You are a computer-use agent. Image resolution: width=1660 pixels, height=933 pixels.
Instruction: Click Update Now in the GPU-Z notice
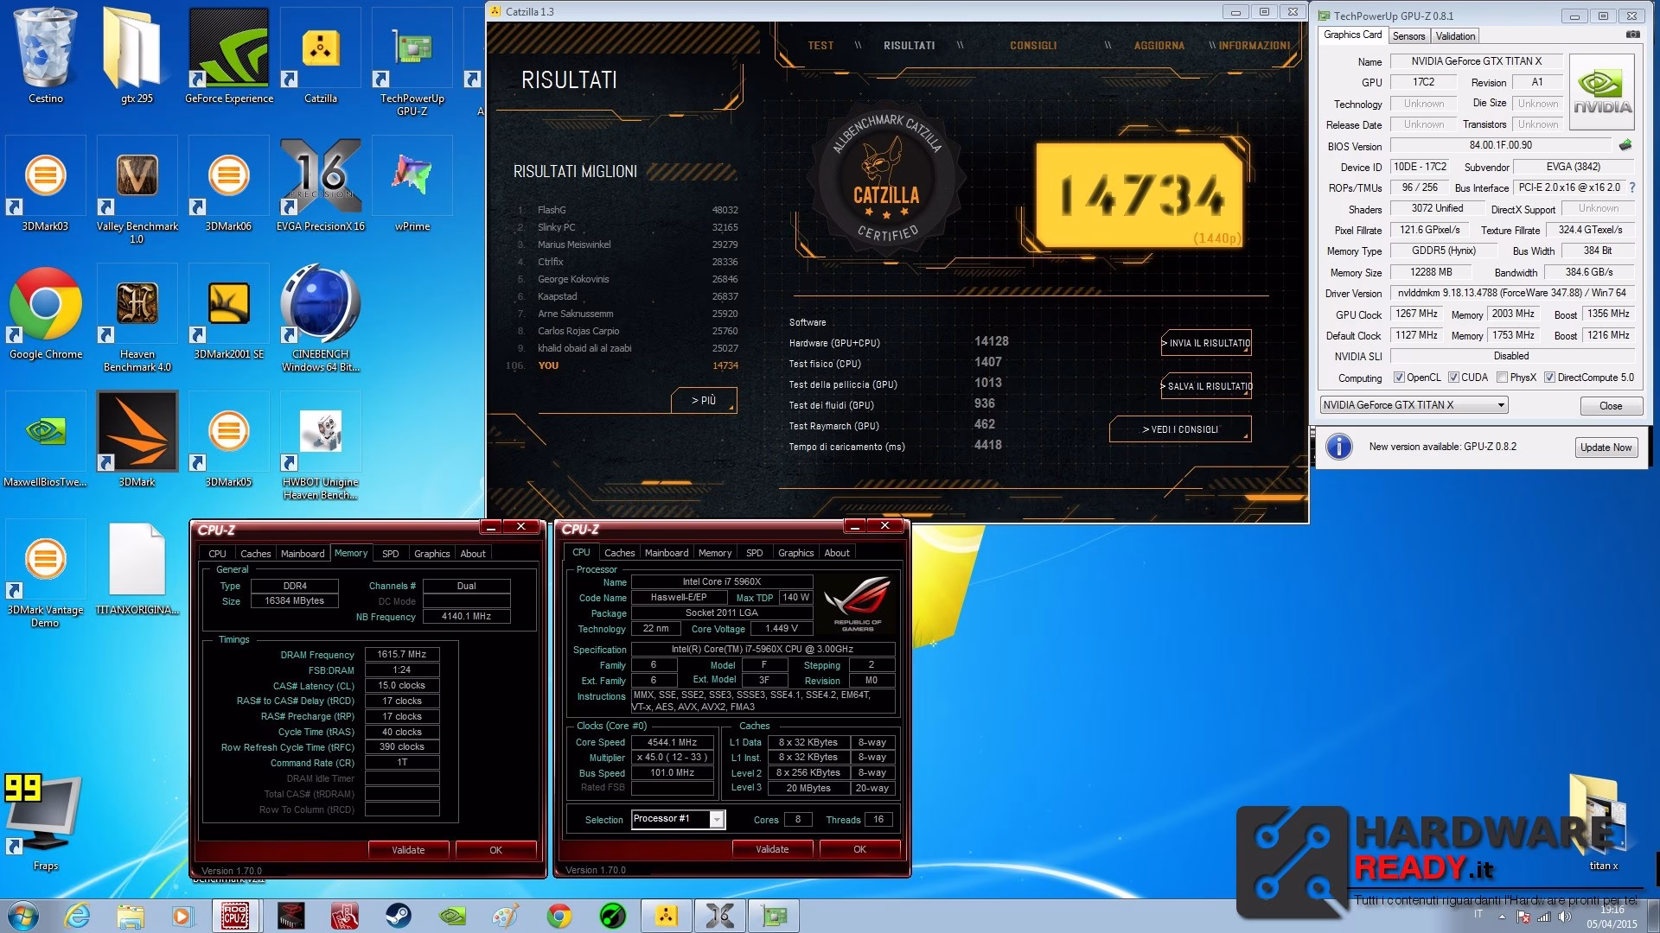(x=1606, y=447)
